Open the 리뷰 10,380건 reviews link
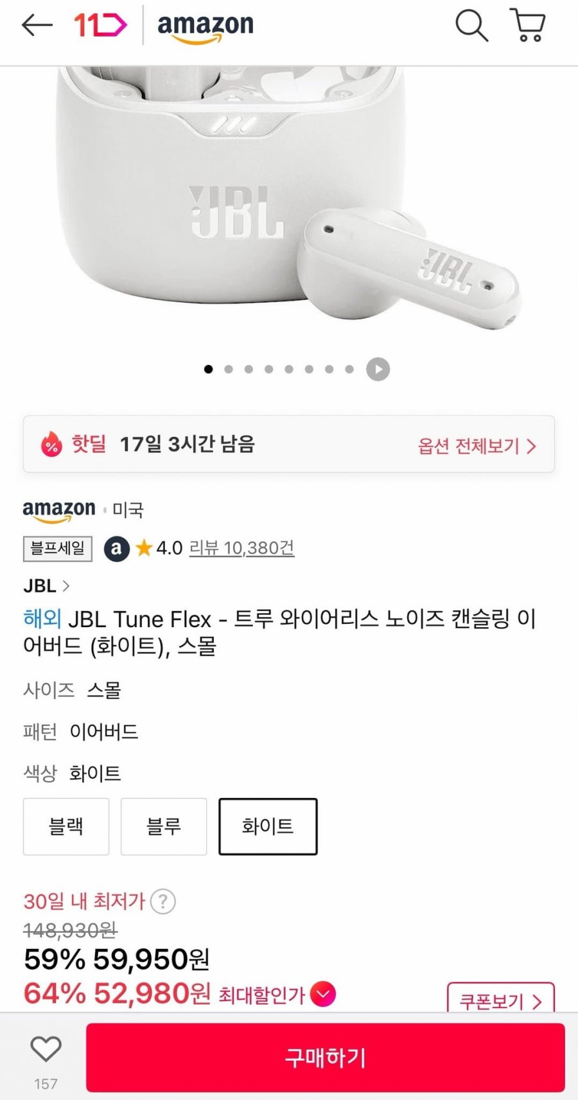Viewport: 578px width, 1100px height. click(x=241, y=548)
